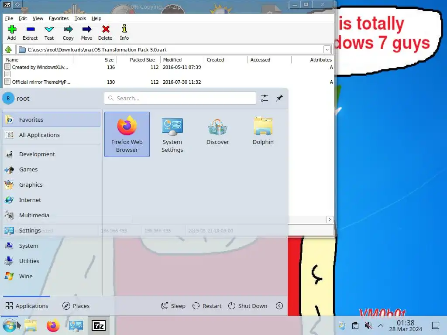Screen dimensions: 447x335
Task: Pin the launcher menu open
Action: (x=279, y=98)
